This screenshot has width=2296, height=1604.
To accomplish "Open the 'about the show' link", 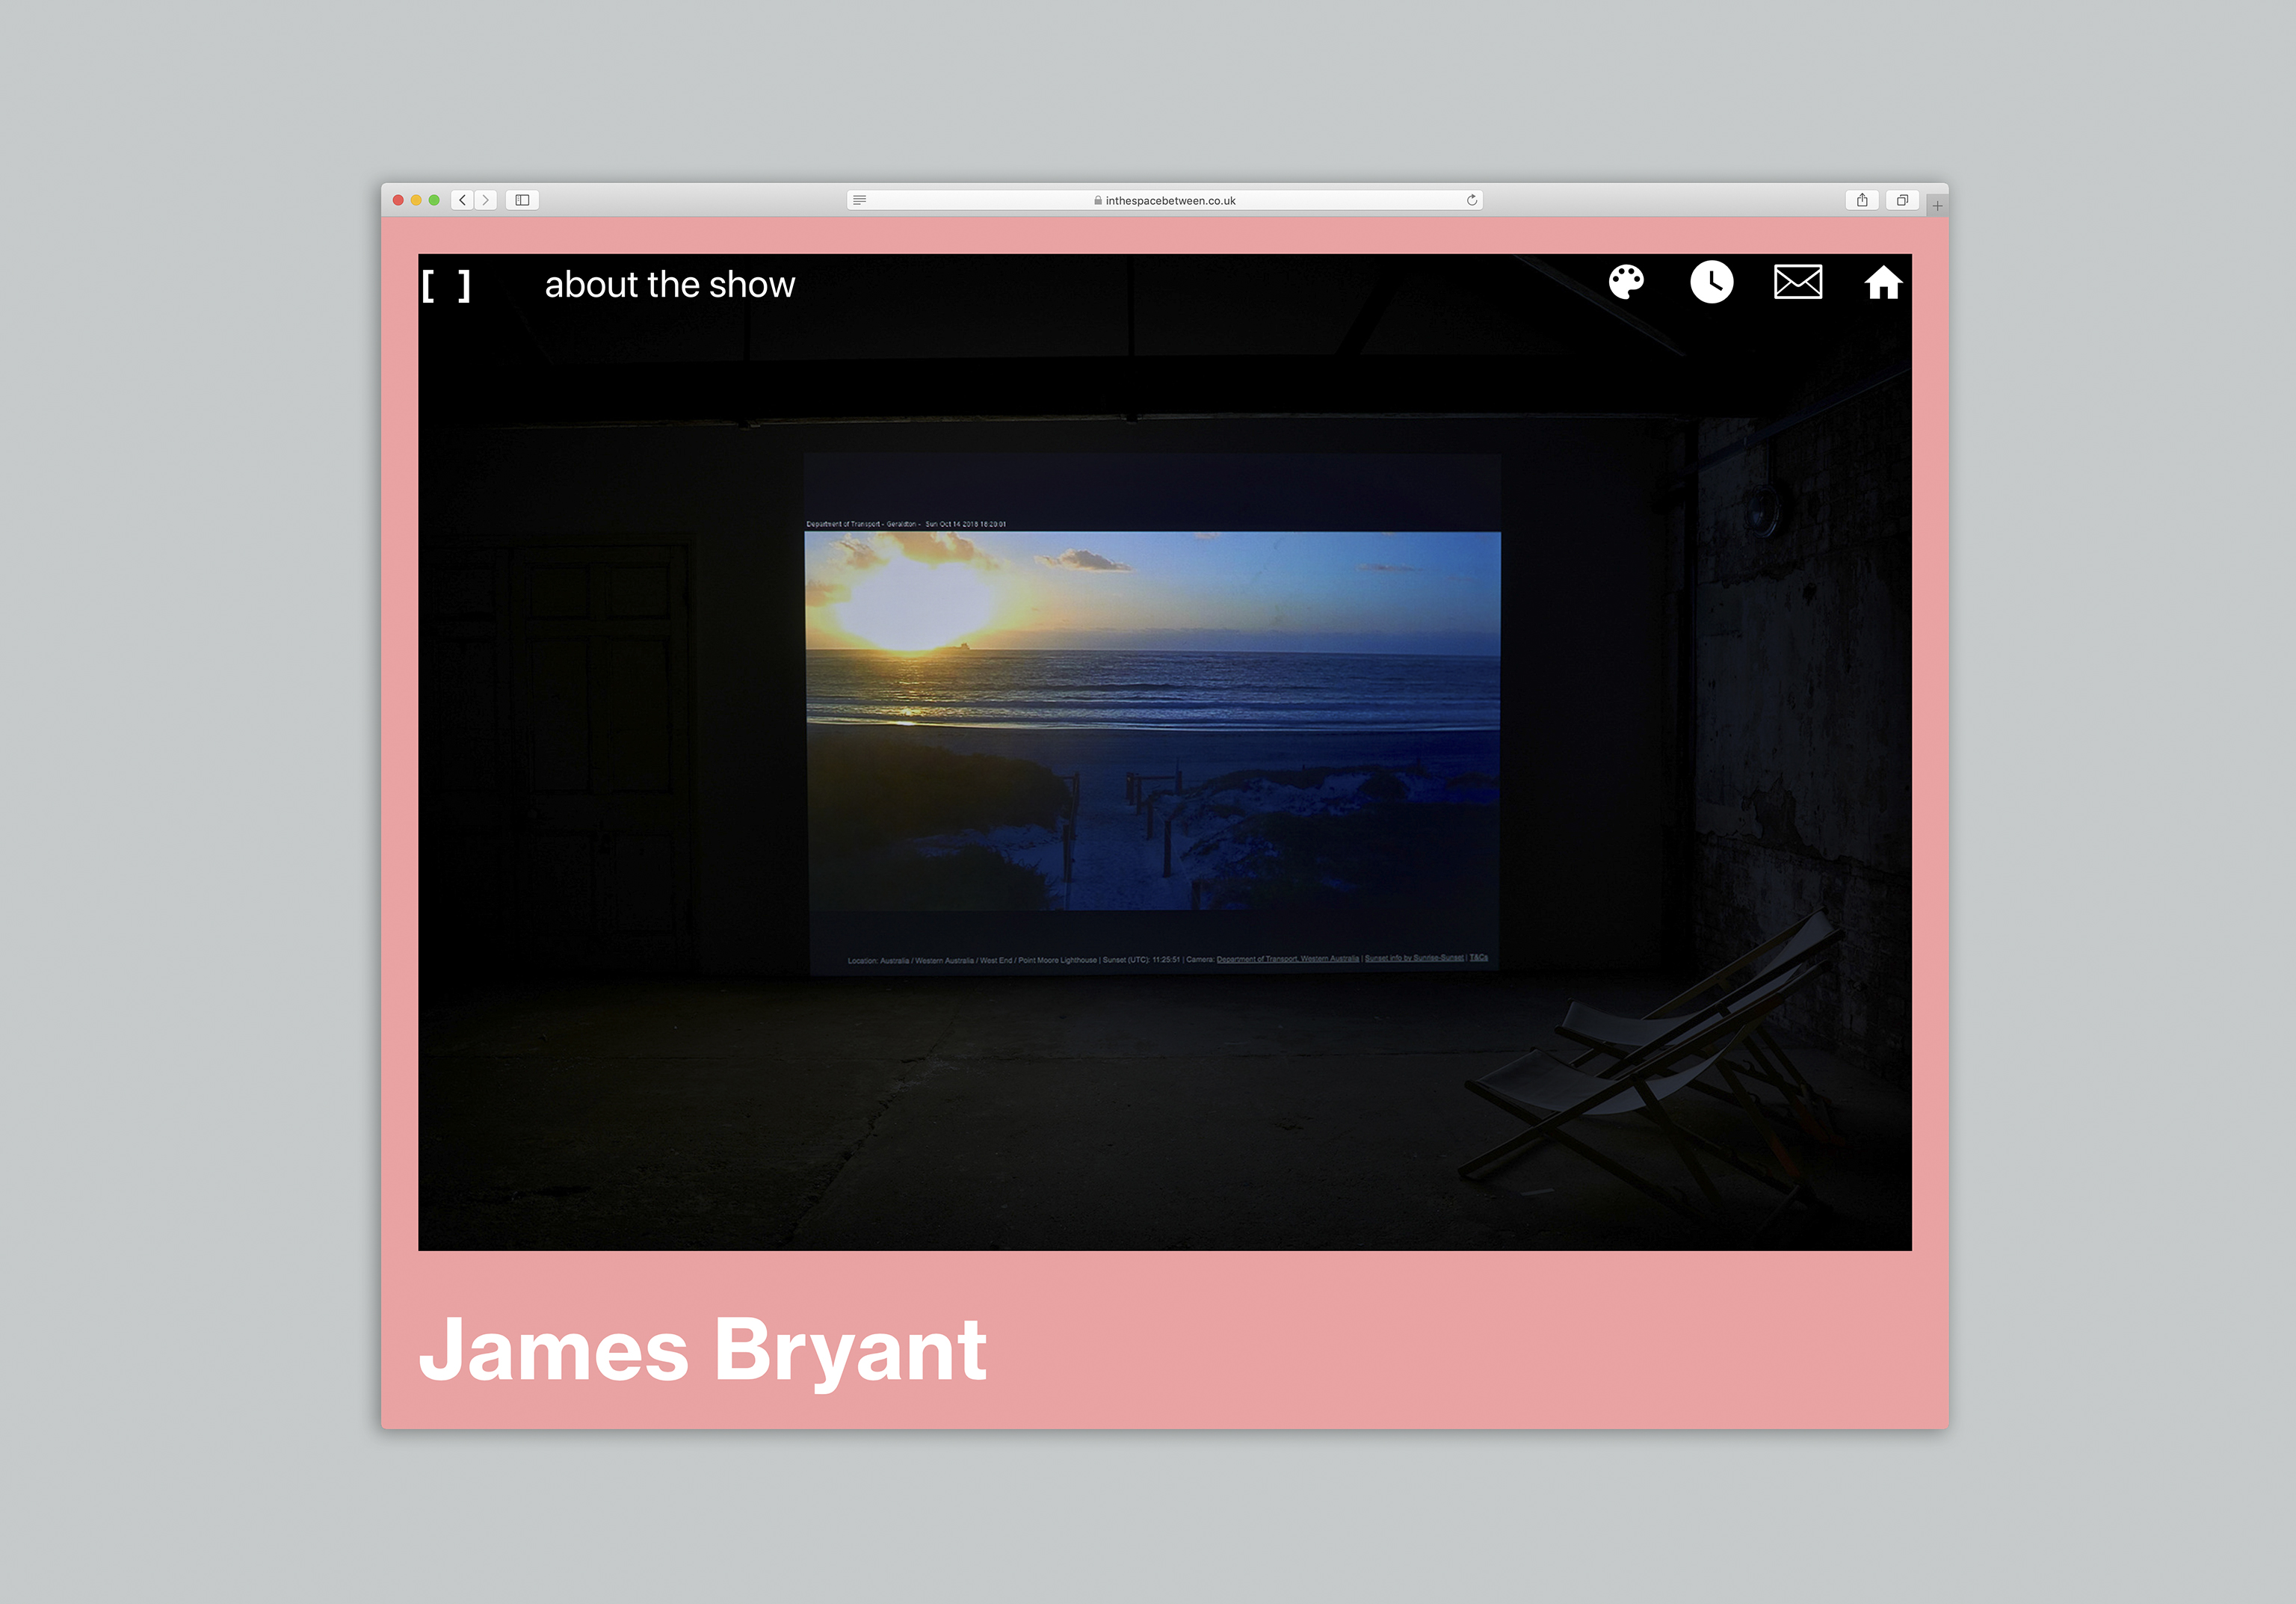I will click(669, 285).
